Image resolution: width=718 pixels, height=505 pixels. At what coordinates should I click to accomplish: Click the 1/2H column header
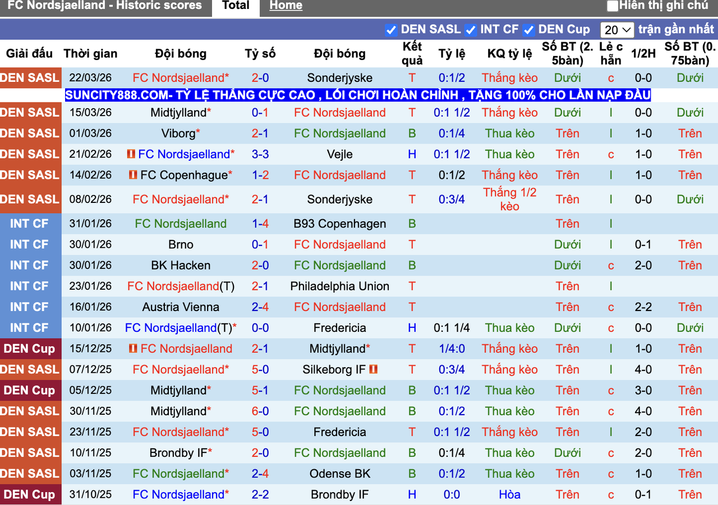pyautogui.click(x=643, y=54)
